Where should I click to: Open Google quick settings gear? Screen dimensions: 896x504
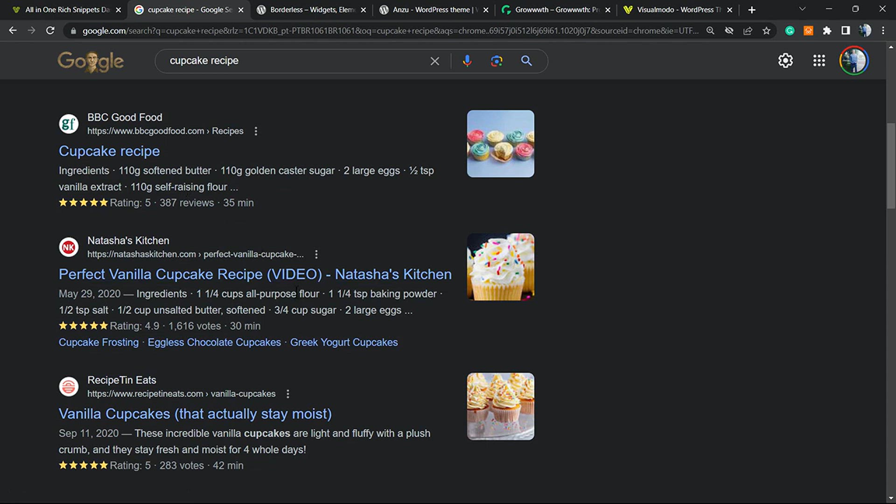pos(785,61)
